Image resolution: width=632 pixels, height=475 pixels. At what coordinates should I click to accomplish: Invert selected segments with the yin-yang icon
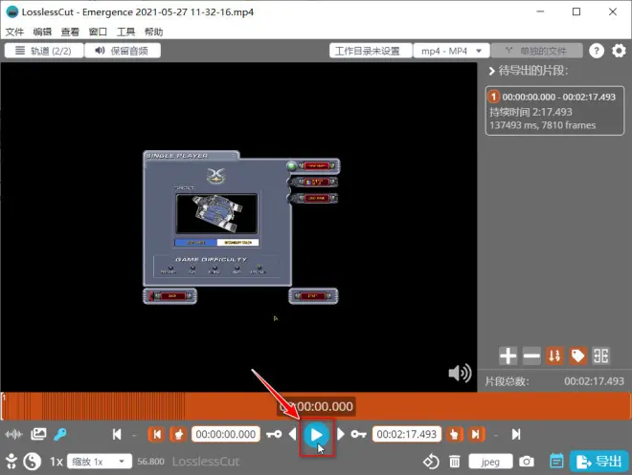(33, 462)
